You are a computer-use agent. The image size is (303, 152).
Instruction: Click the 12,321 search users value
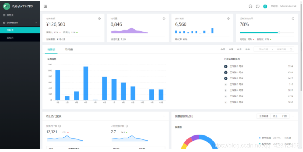coord(52,132)
